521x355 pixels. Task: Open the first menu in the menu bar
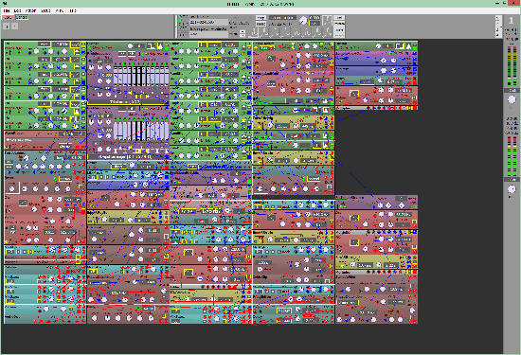point(7,10)
